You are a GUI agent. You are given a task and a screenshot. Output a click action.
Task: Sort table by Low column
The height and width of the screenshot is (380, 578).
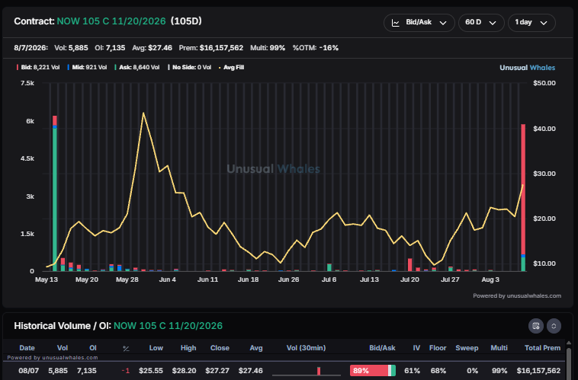pyautogui.click(x=156, y=348)
